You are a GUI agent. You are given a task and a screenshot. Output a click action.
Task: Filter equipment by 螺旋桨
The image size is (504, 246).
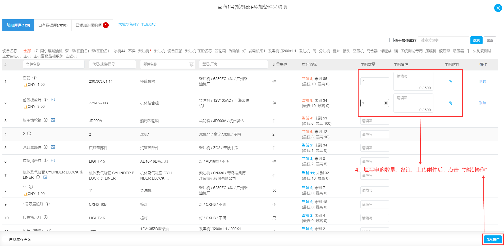386,51
